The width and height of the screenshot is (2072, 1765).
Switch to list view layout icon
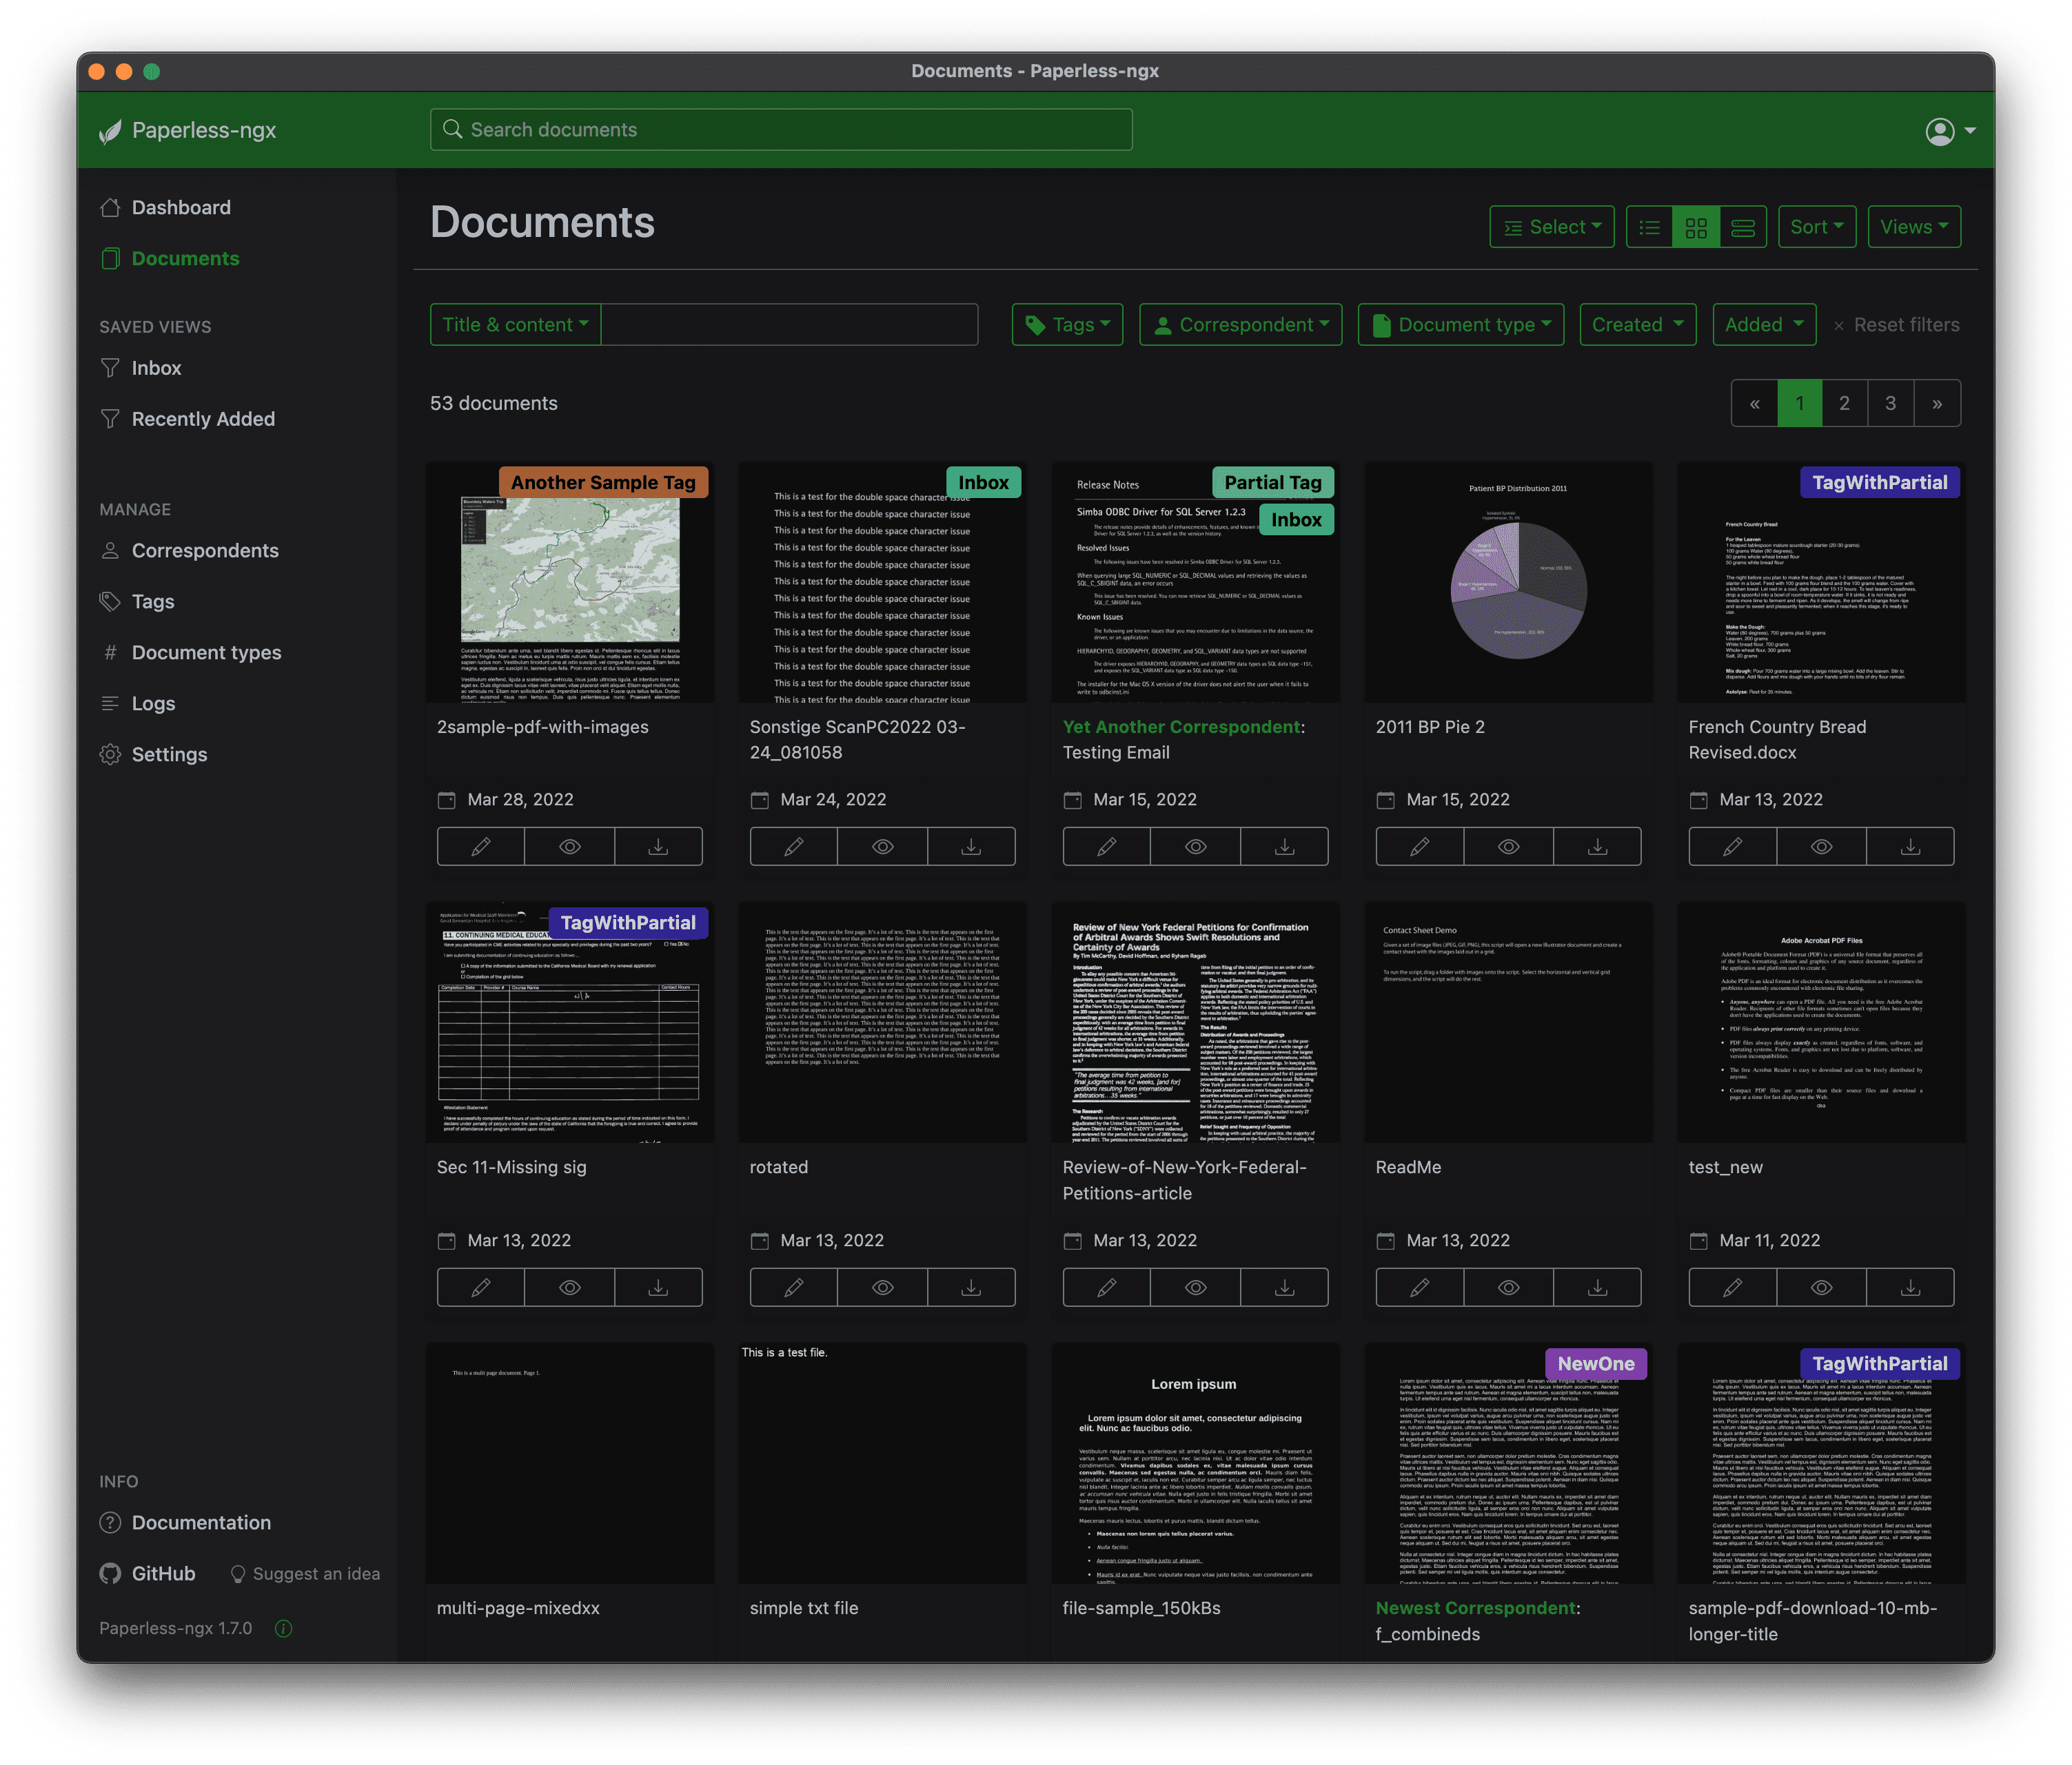[x=1650, y=227]
